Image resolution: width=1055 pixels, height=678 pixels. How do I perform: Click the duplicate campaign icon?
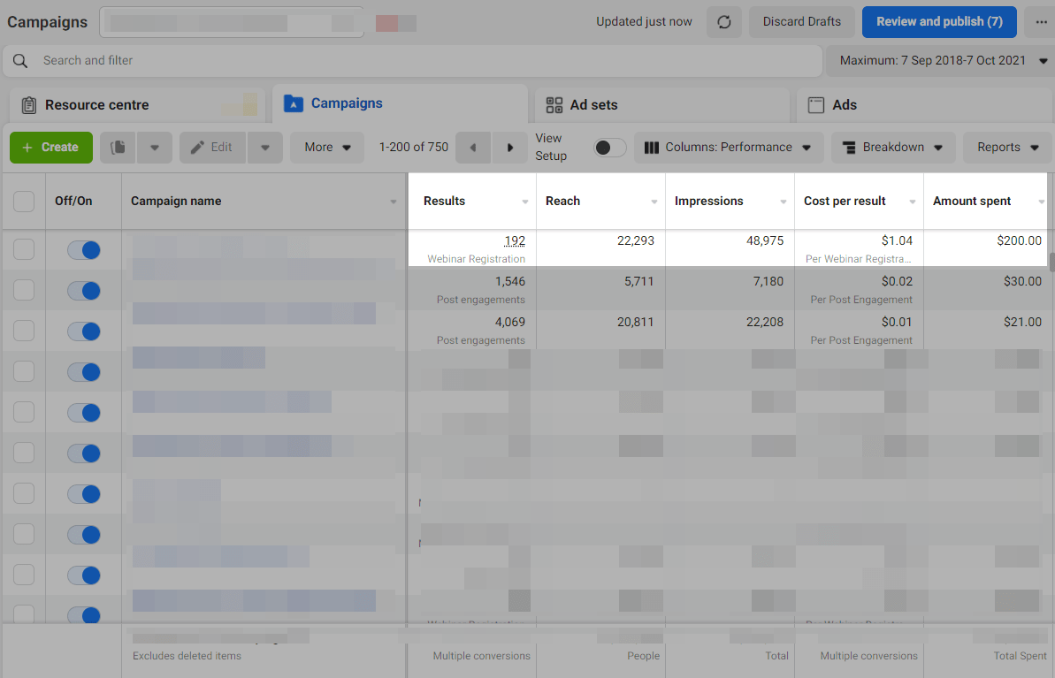118,148
